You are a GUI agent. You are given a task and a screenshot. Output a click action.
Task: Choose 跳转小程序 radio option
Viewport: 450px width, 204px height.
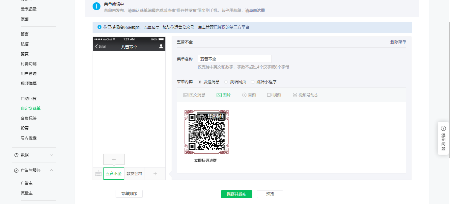[253, 82]
